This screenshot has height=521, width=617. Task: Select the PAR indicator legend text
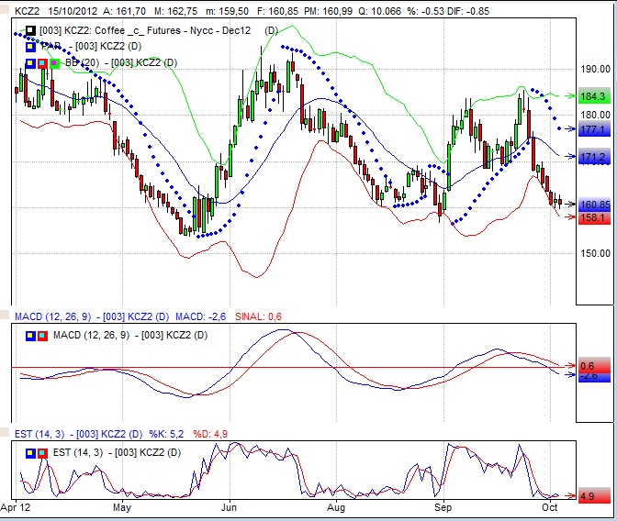tap(115, 46)
